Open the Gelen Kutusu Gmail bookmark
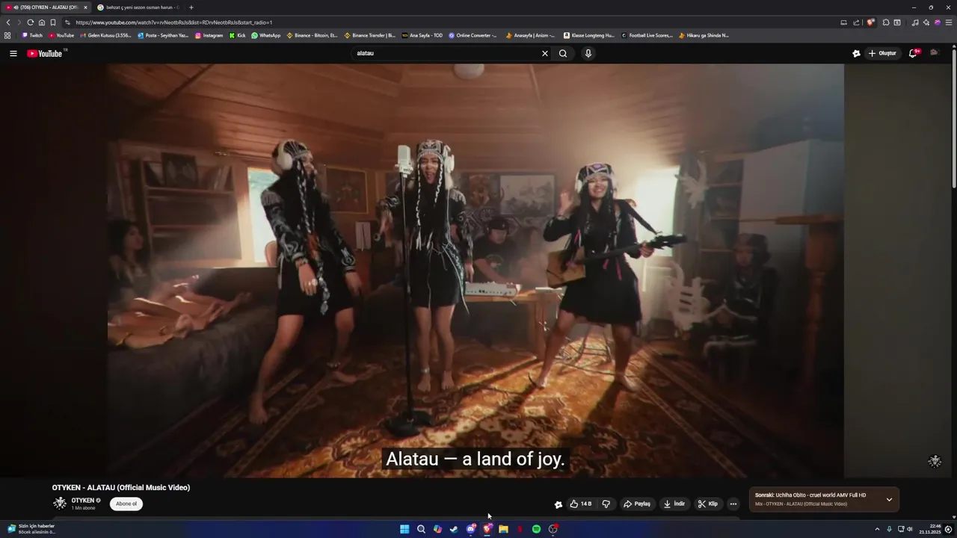Image resolution: width=957 pixels, height=538 pixels. [105, 35]
